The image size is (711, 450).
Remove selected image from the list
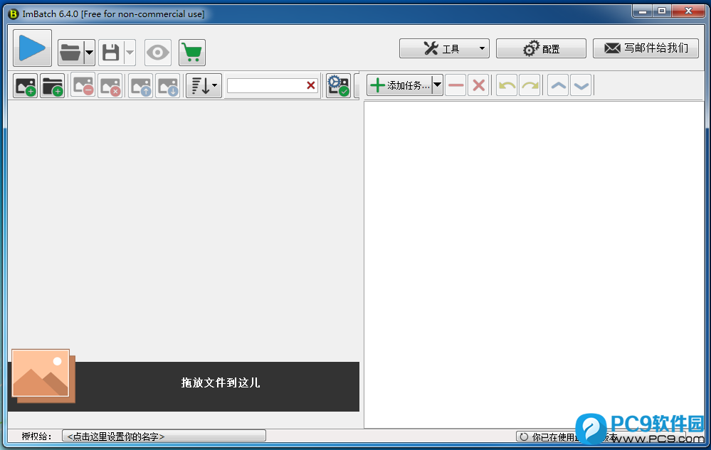click(83, 85)
